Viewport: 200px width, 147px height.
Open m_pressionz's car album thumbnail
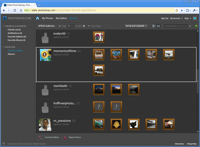pyautogui.click(x=169, y=124)
